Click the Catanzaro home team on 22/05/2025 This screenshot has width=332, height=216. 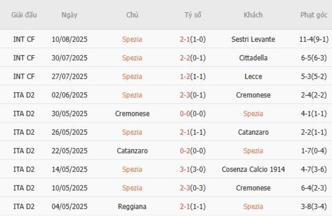tap(132, 151)
